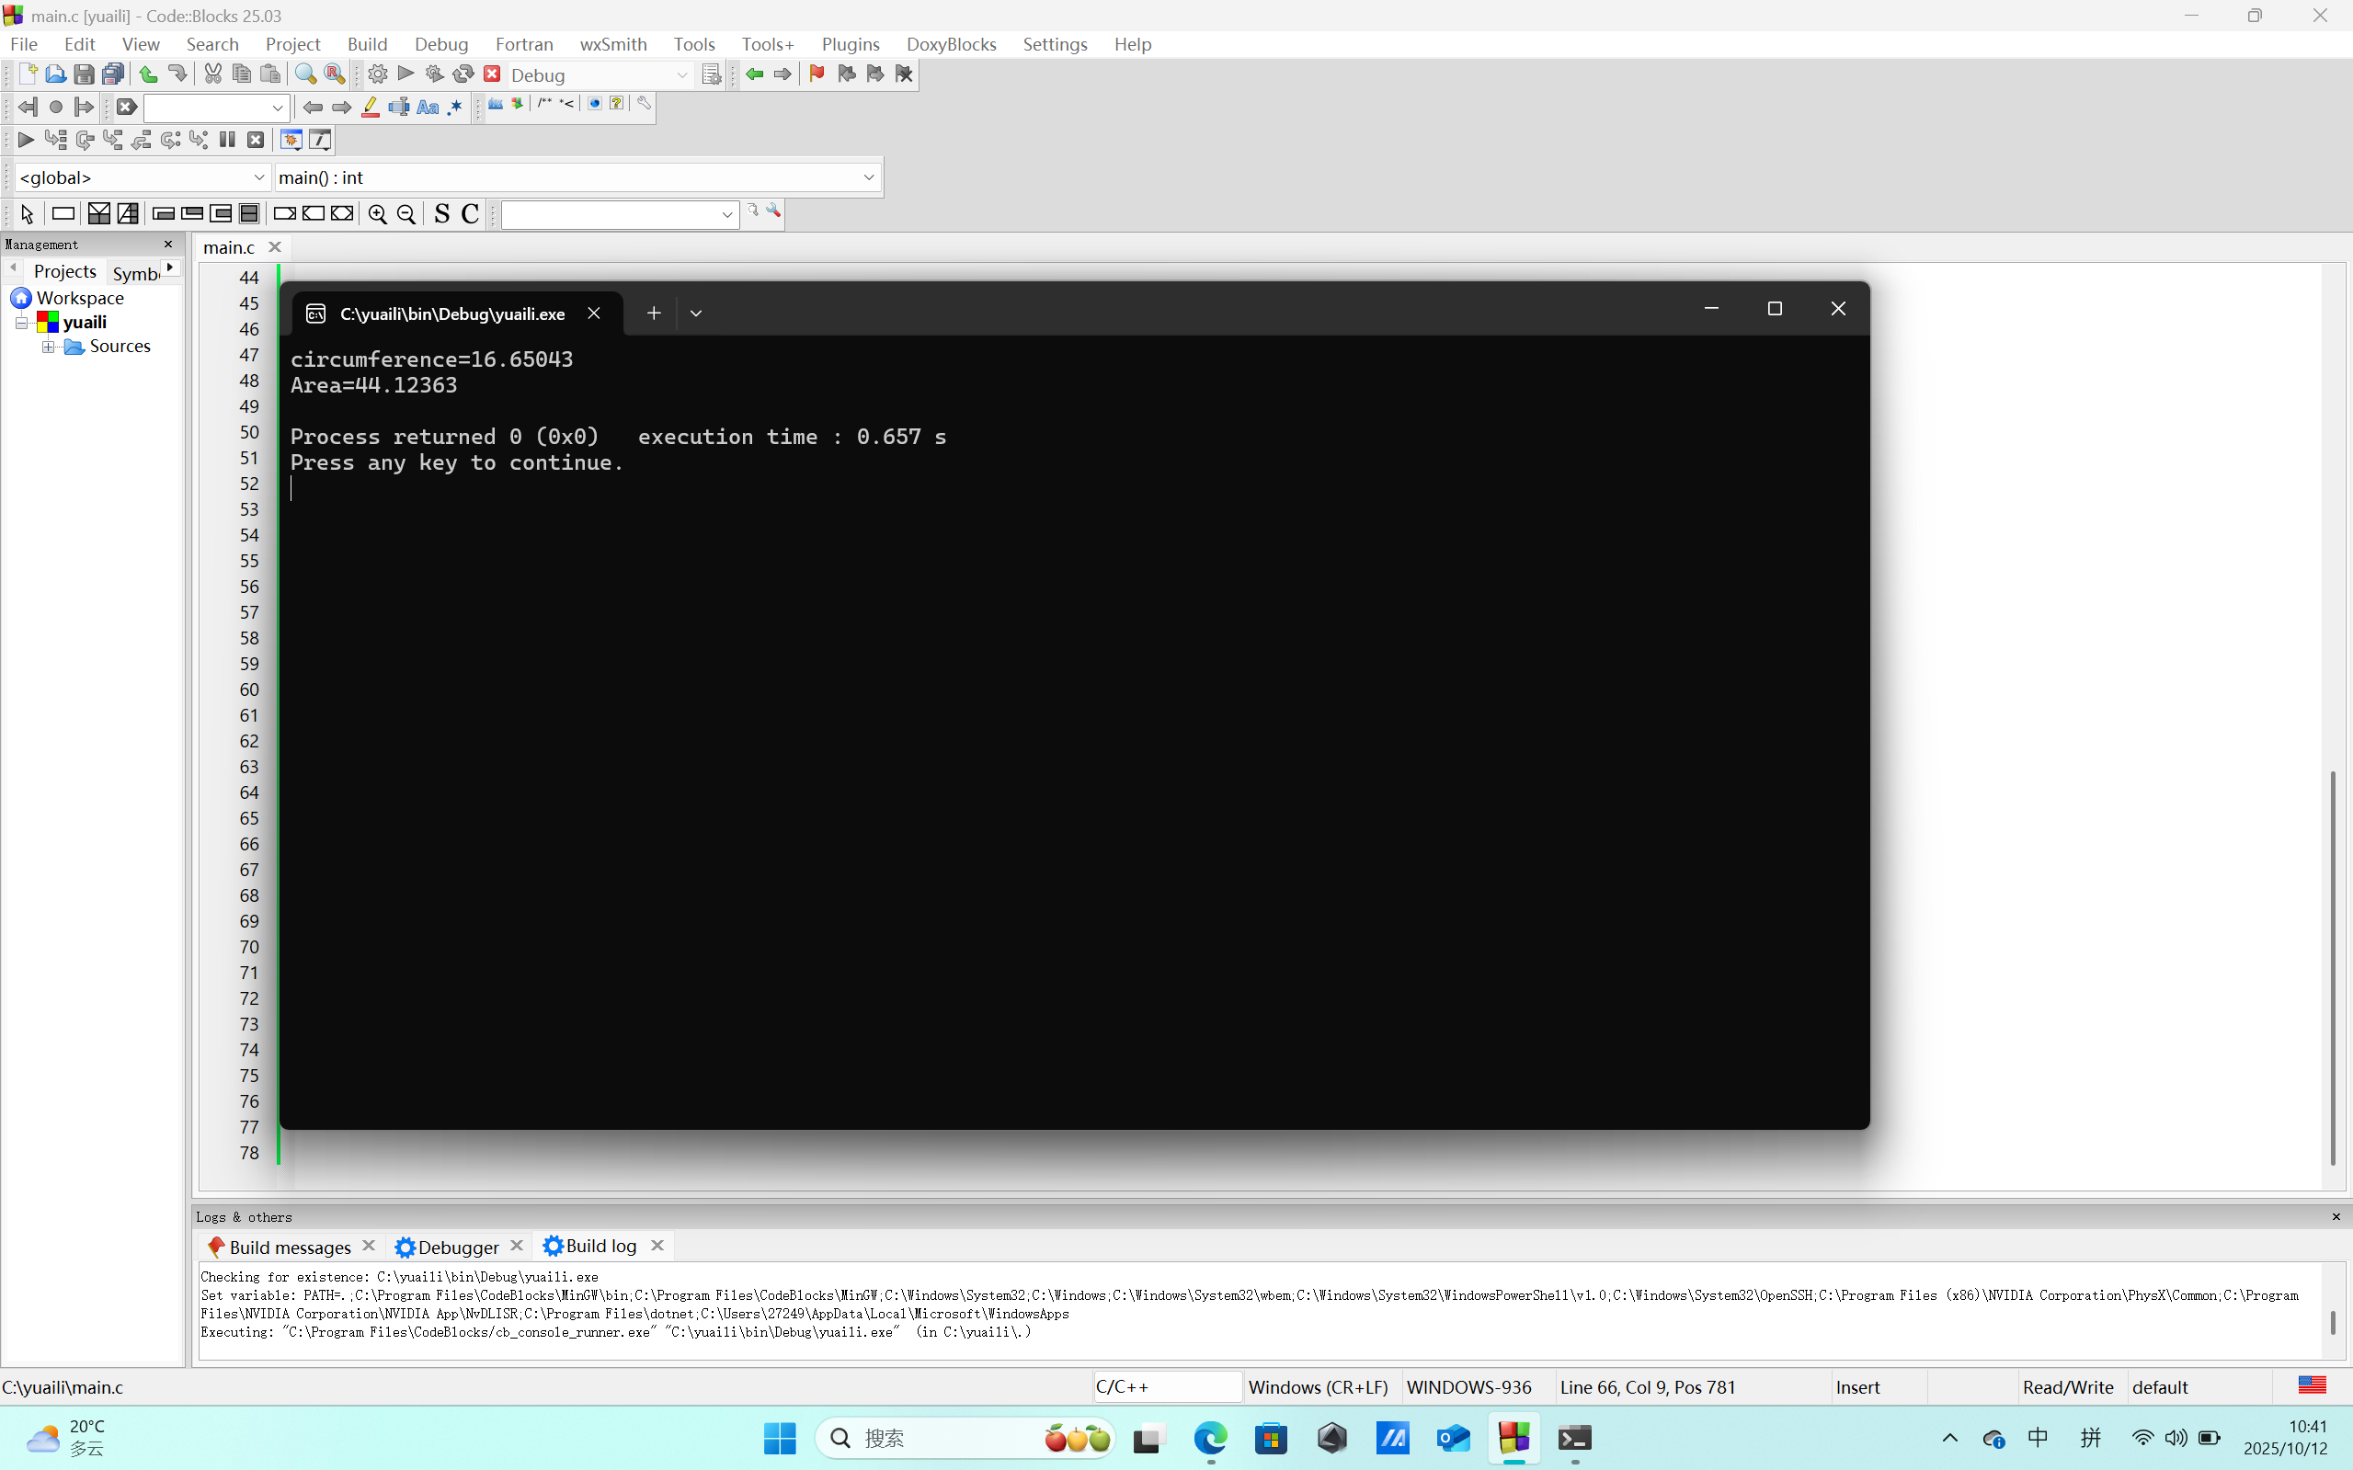This screenshot has height=1470, width=2353.
Task: Toggle the Match case Aa button
Action: [427, 108]
